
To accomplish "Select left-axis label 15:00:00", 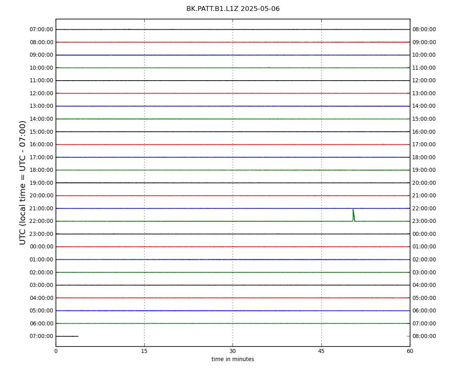I will (41, 132).
